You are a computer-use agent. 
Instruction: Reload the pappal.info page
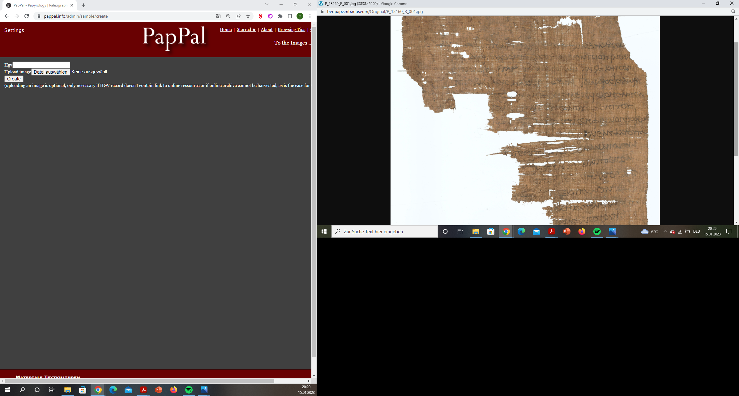(x=27, y=16)
